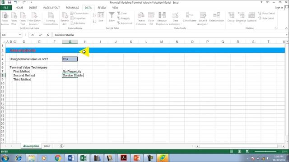Sort Z to A descending icon
Screen dimensions: 289x162
(x=94, y=22)
